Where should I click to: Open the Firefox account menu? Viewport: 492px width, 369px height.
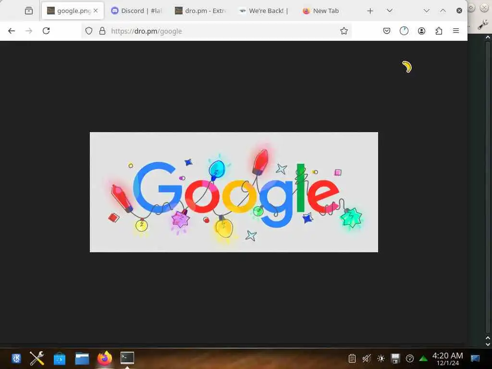pos(421,31)
